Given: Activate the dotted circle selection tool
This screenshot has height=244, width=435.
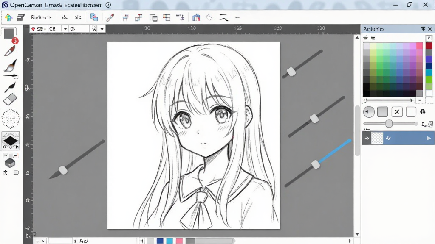Looking at the screenshot, I should (x=11, y=119).
